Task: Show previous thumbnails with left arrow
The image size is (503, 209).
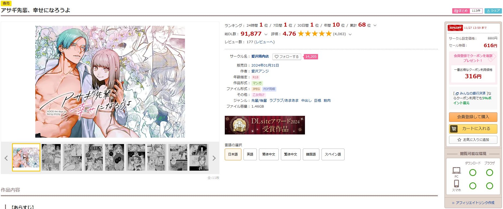Action: click(x=6, y=158)
